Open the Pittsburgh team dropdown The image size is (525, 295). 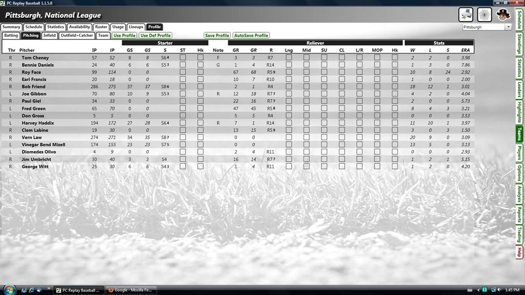(508, 27)
